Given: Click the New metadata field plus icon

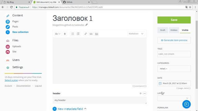Looking at the screenshot, I should [x=54, y=109].
